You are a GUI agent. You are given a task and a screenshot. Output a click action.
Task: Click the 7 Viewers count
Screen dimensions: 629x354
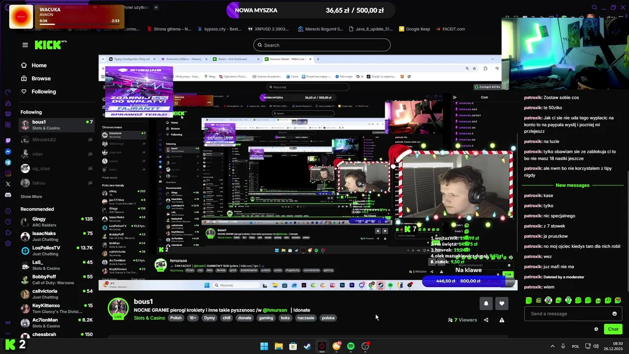point(462,320)
